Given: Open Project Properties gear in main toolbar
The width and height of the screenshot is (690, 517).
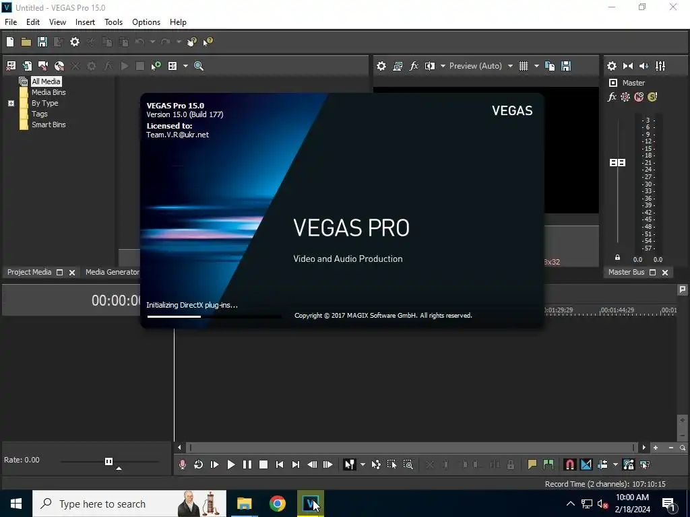Looking at the screenshot, I should click(x=75, y=42).
